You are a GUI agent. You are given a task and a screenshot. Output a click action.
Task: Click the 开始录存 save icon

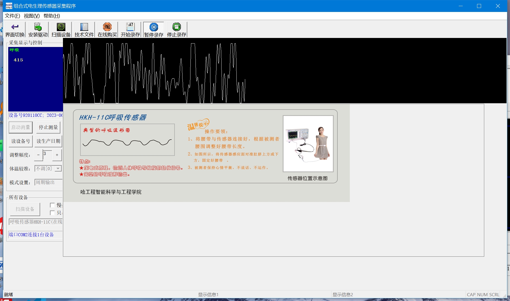pyautogui.click(x=130, y=27)
